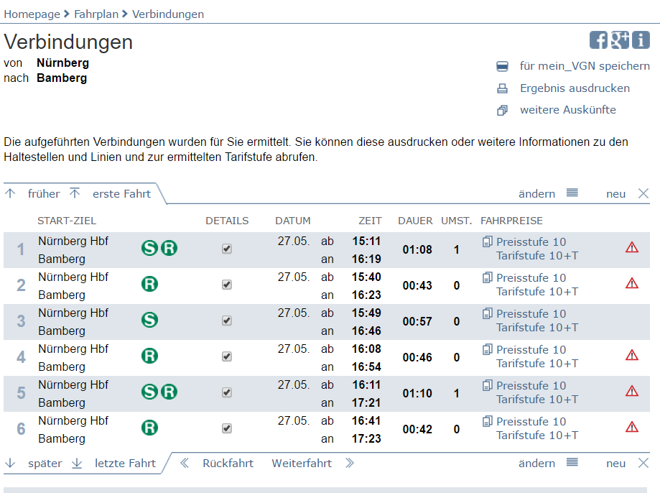Open the info icon at the top right

[641, 40]
